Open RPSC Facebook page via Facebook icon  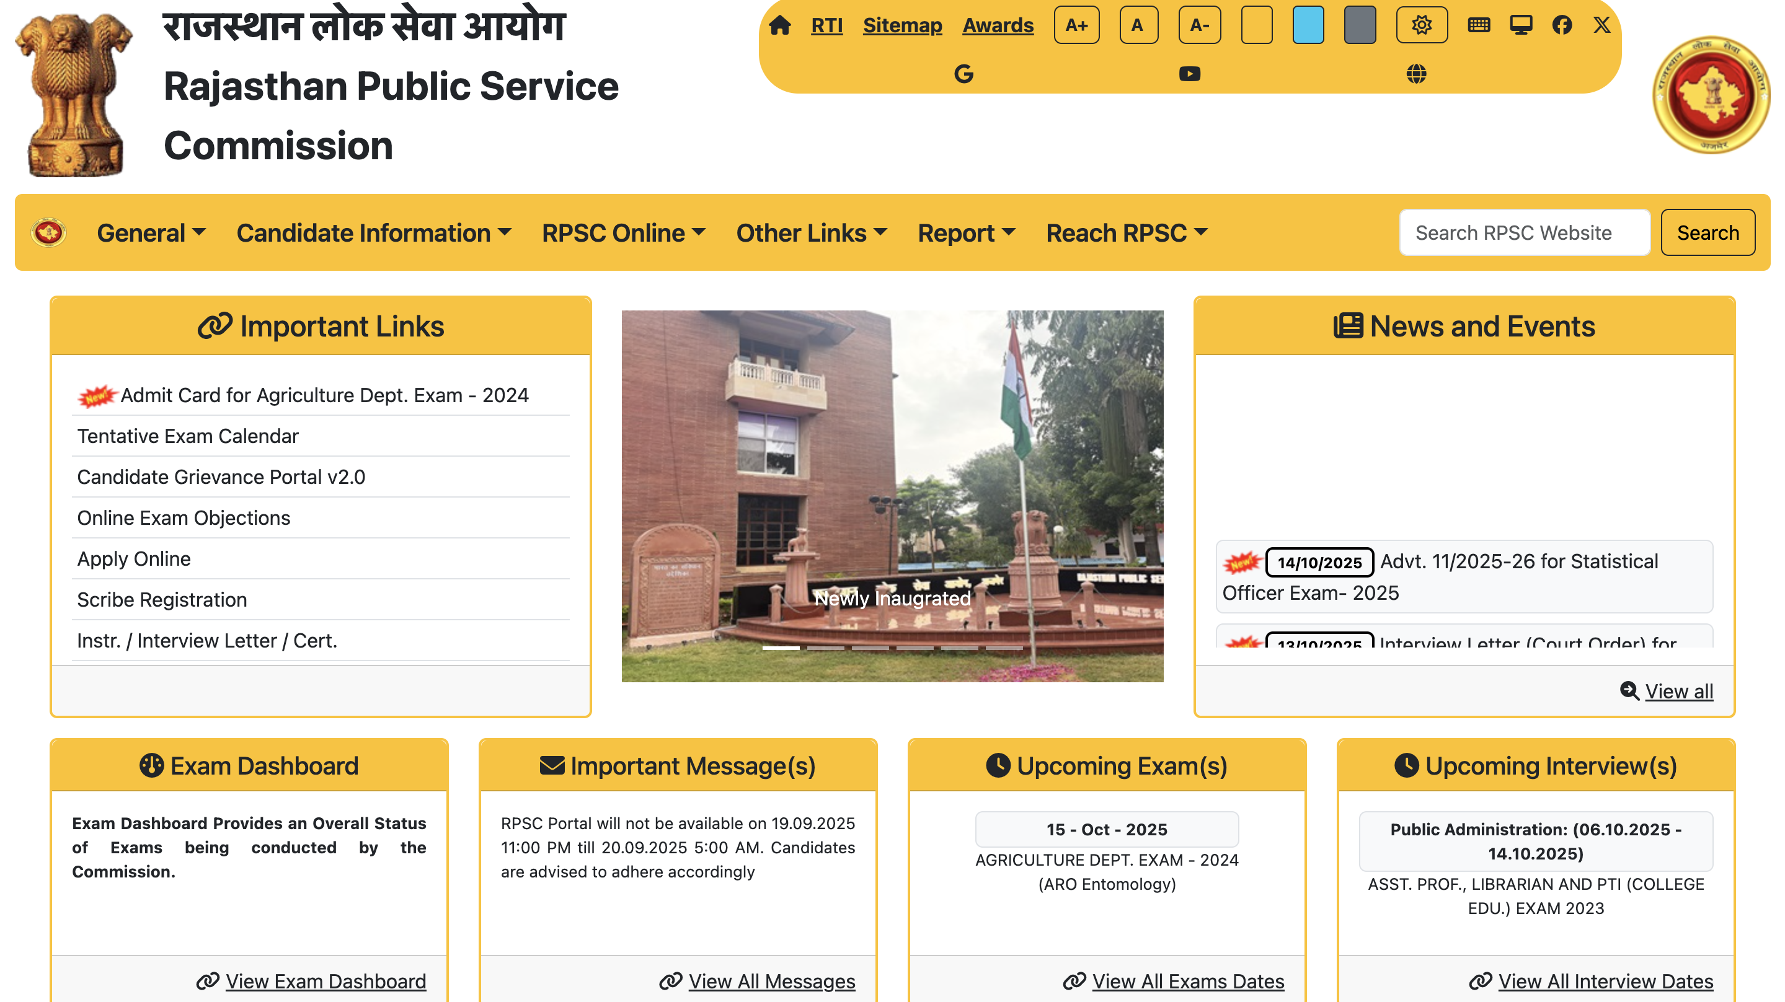click(1561, 25)
